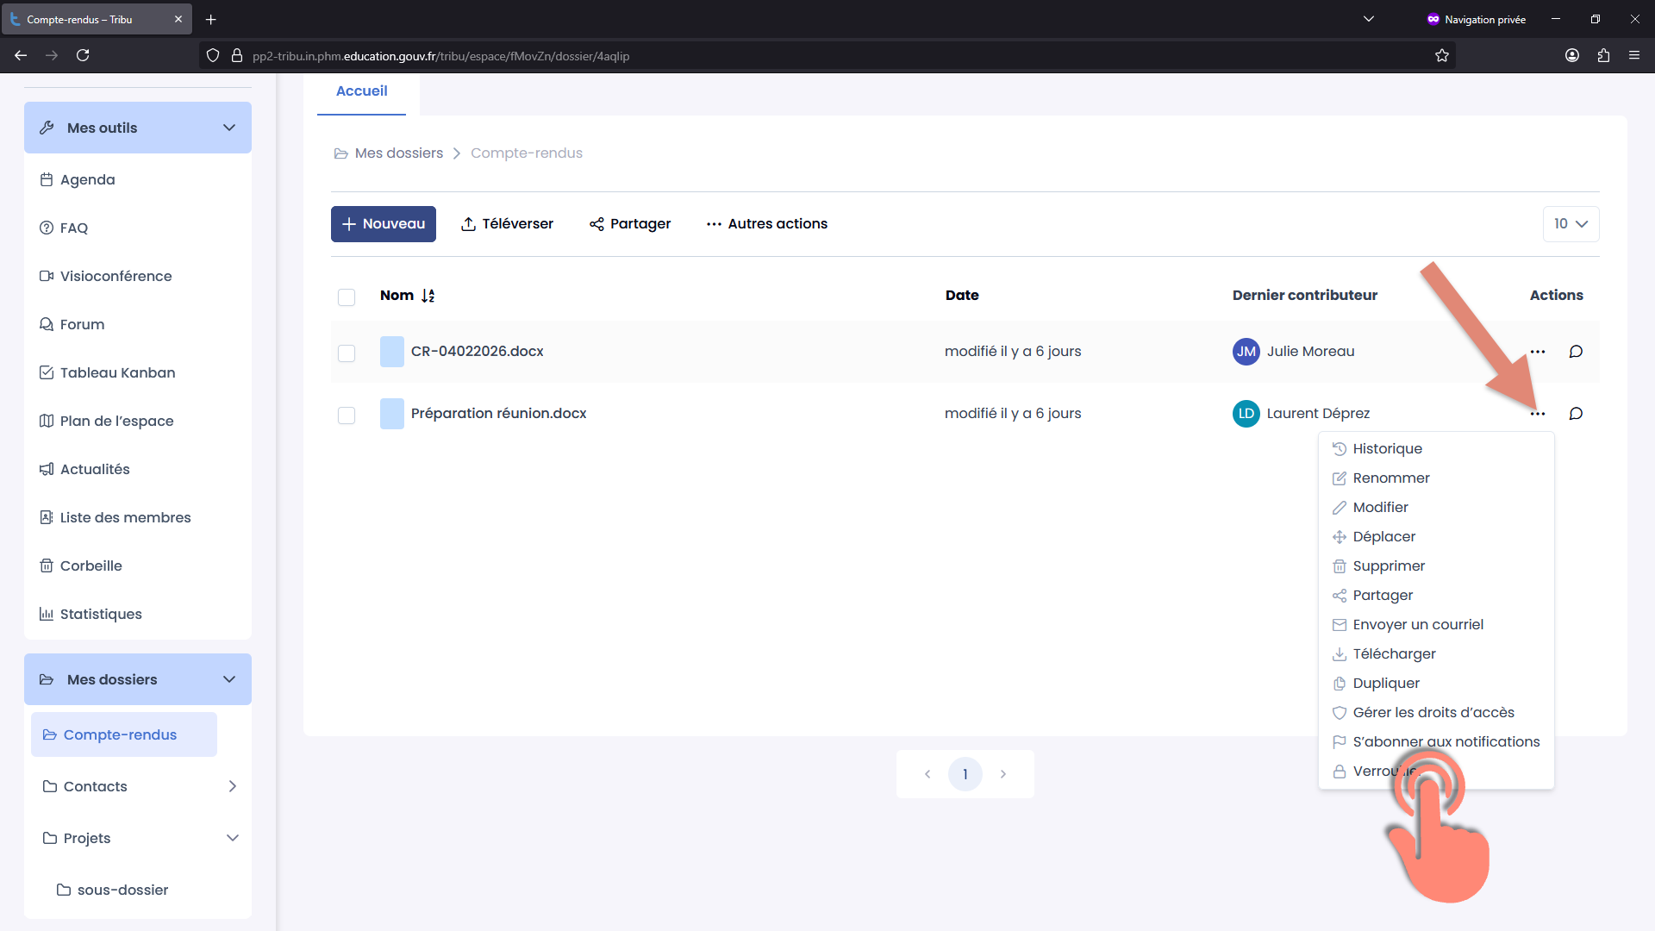Open comments icon for CR-04022026.docx
The width and height of the screenshot is (1655, 931).
pos(1576,352)
